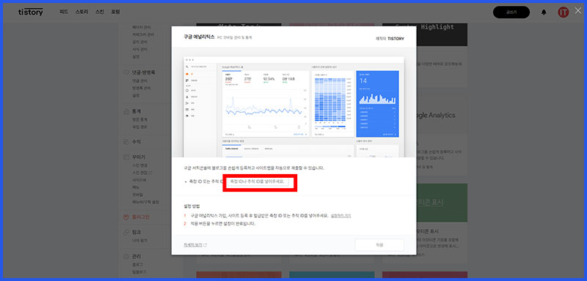This screenshot has width=587, height=281.
Task: Open 카테고리 관리 in the sidebar
Action: (143, 34)
